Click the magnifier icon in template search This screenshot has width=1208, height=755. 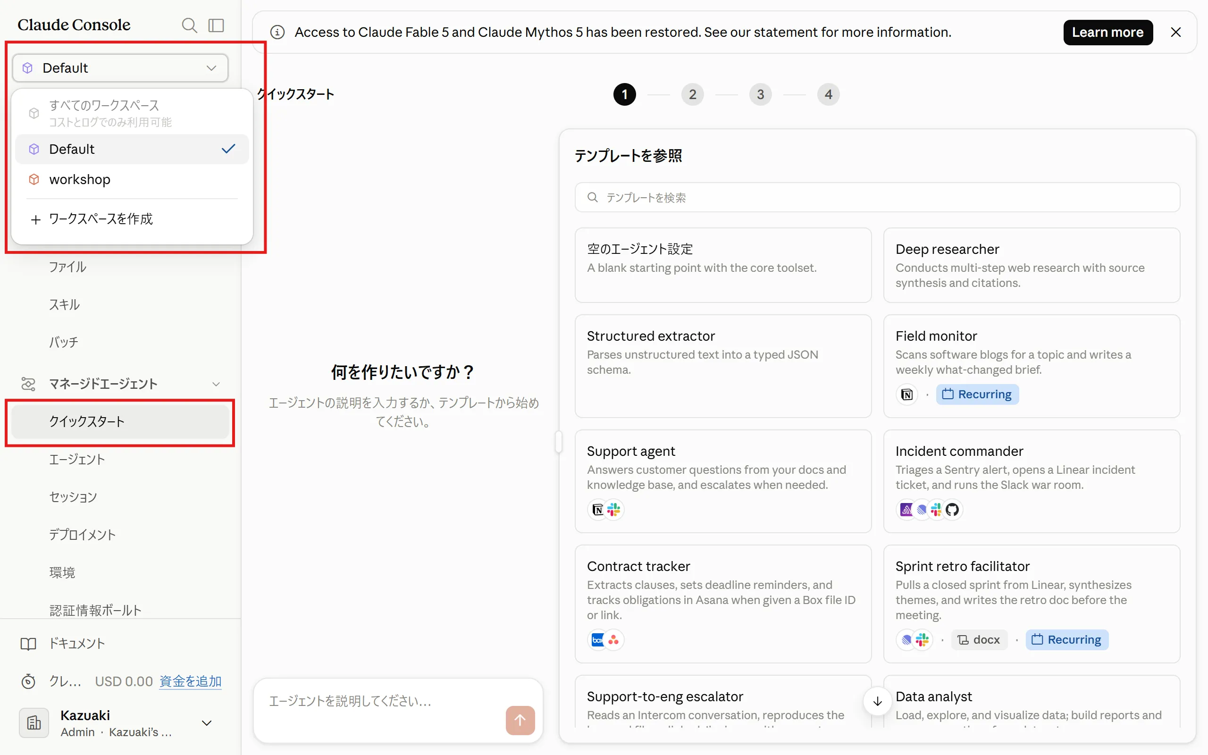click(593, 197)
